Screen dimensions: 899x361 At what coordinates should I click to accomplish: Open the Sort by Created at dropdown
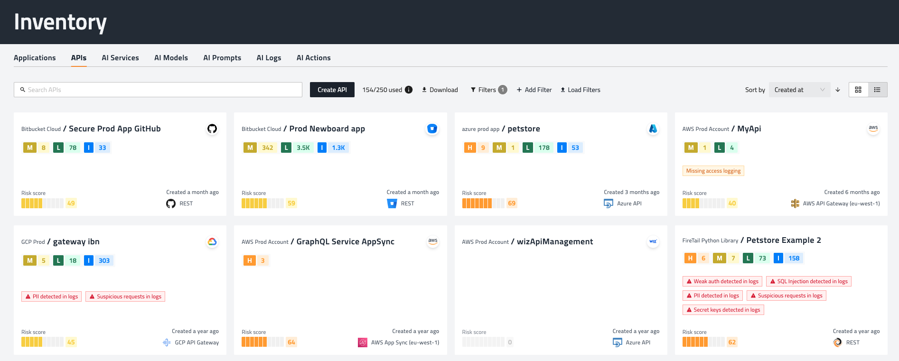click(x=799, y=90)
